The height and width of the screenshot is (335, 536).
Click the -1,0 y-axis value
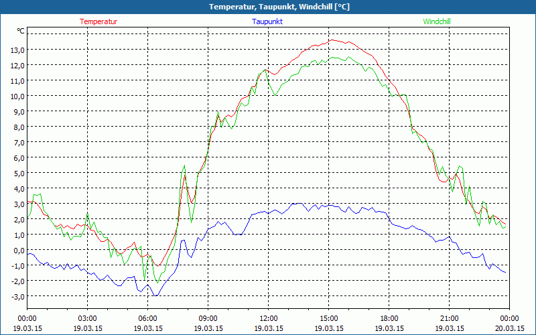(x=18, y=266)
